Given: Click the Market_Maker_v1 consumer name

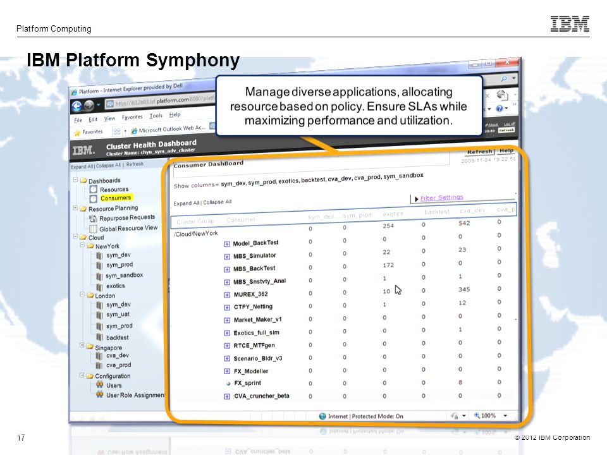Looking at the screenshot, I should coord(258,320).
